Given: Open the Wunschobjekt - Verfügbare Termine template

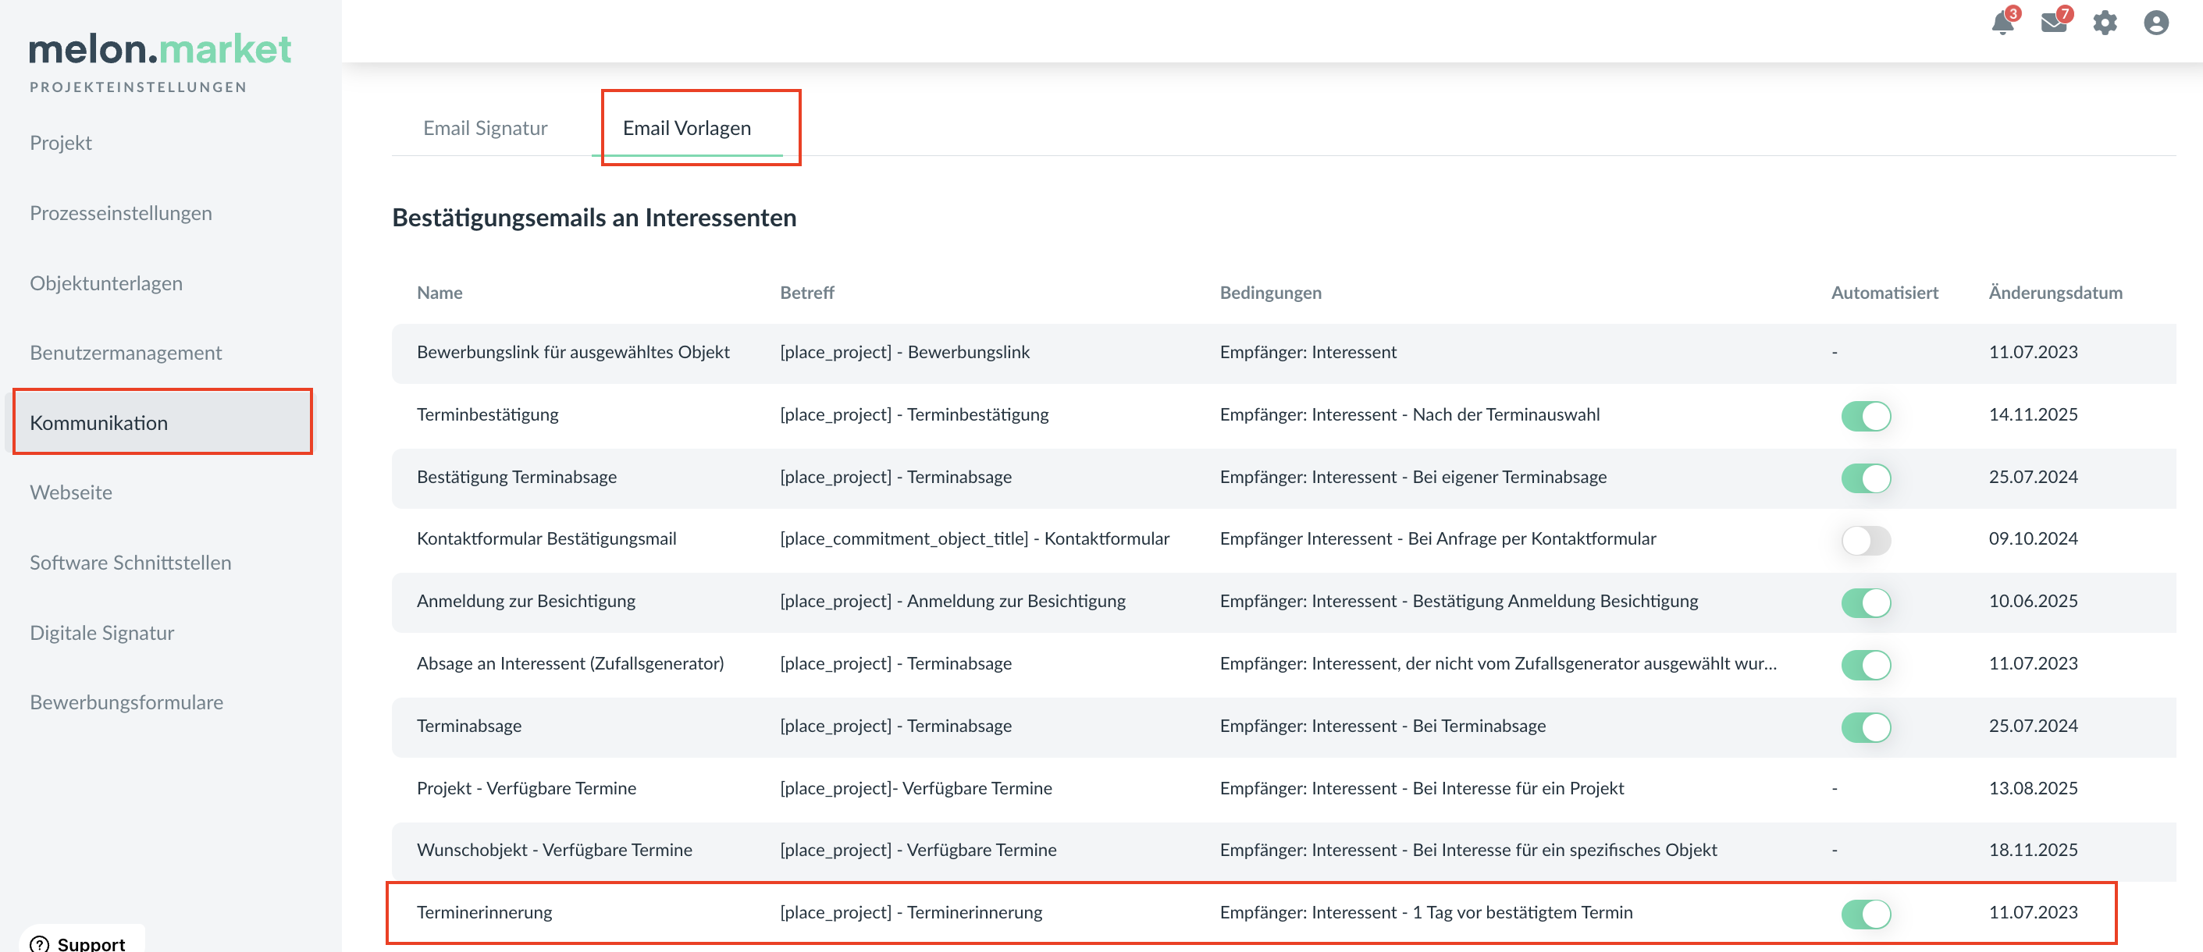Looking at the screenshot, I should point(554,850).
